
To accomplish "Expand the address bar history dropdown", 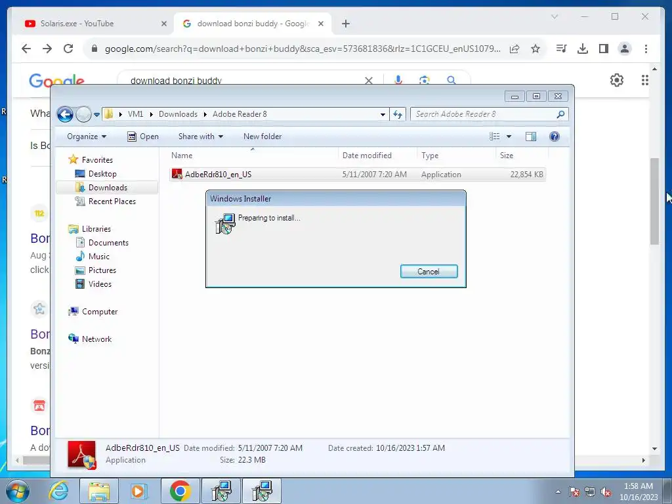I will point(383,114).
